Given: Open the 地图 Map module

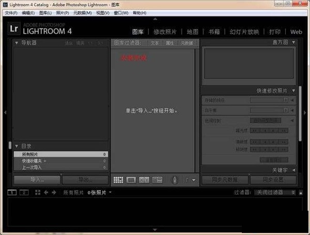Looking at the screenshot, I should [193, 32].
